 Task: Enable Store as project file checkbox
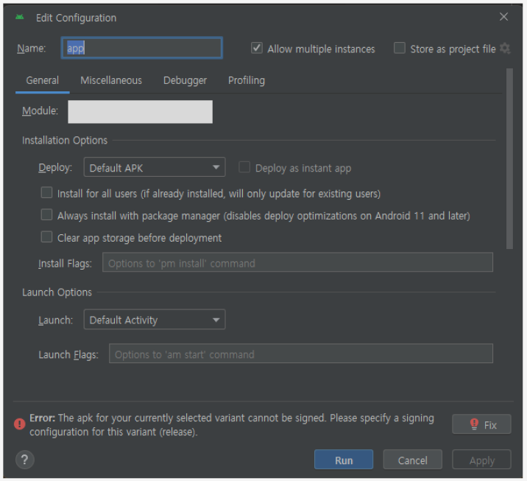(x=399, y=48)
